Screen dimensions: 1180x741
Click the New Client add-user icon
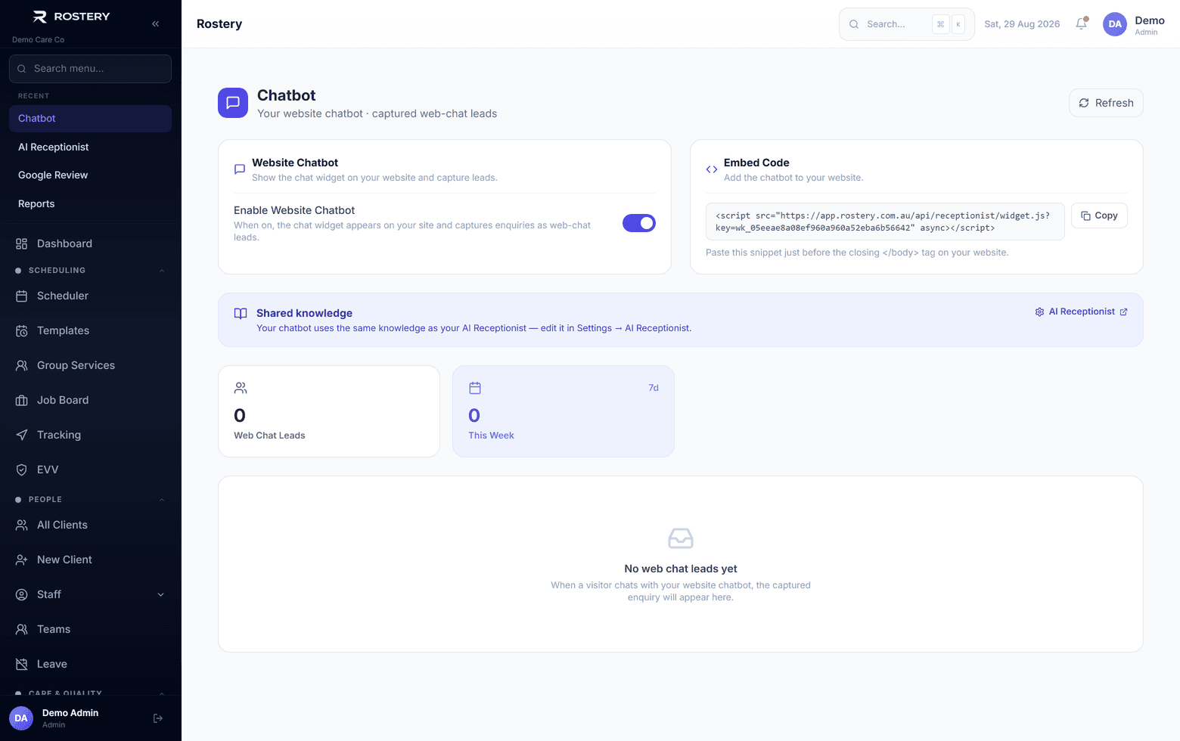coord(22,560)
